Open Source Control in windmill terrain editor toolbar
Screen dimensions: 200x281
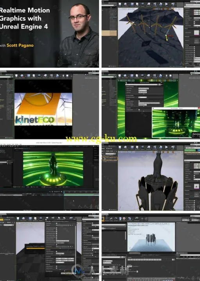[x=125, y=4]
